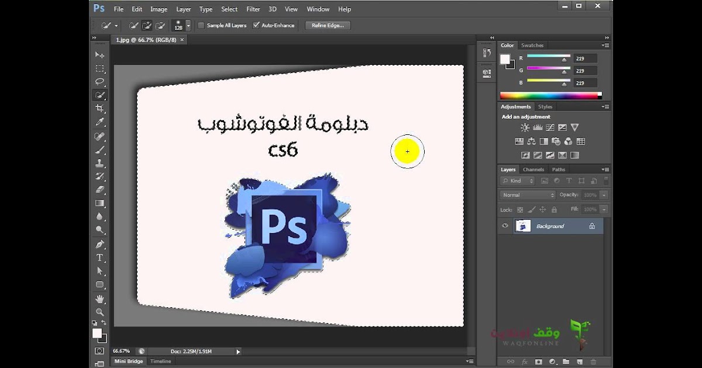
Task: Open the tool preset picker arrow
Action: 116,26
